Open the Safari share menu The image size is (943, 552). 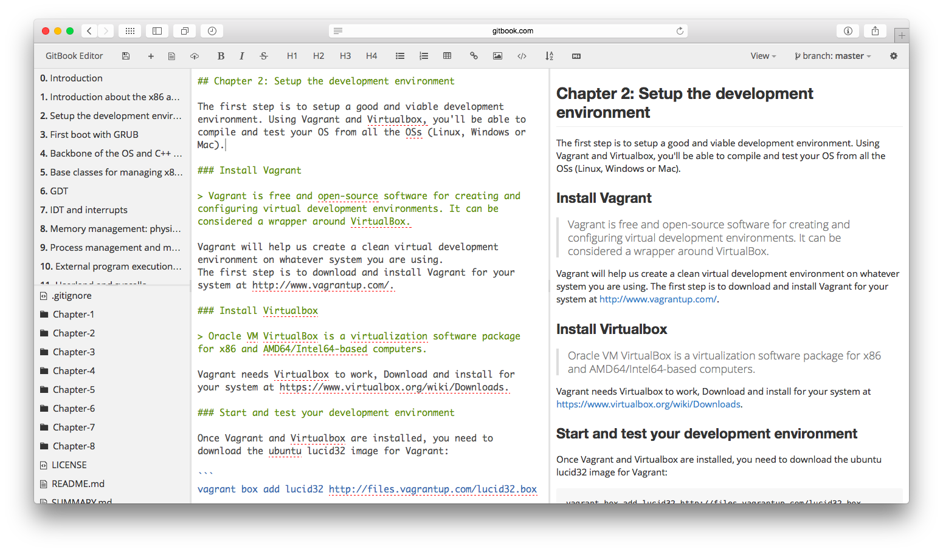875,31
